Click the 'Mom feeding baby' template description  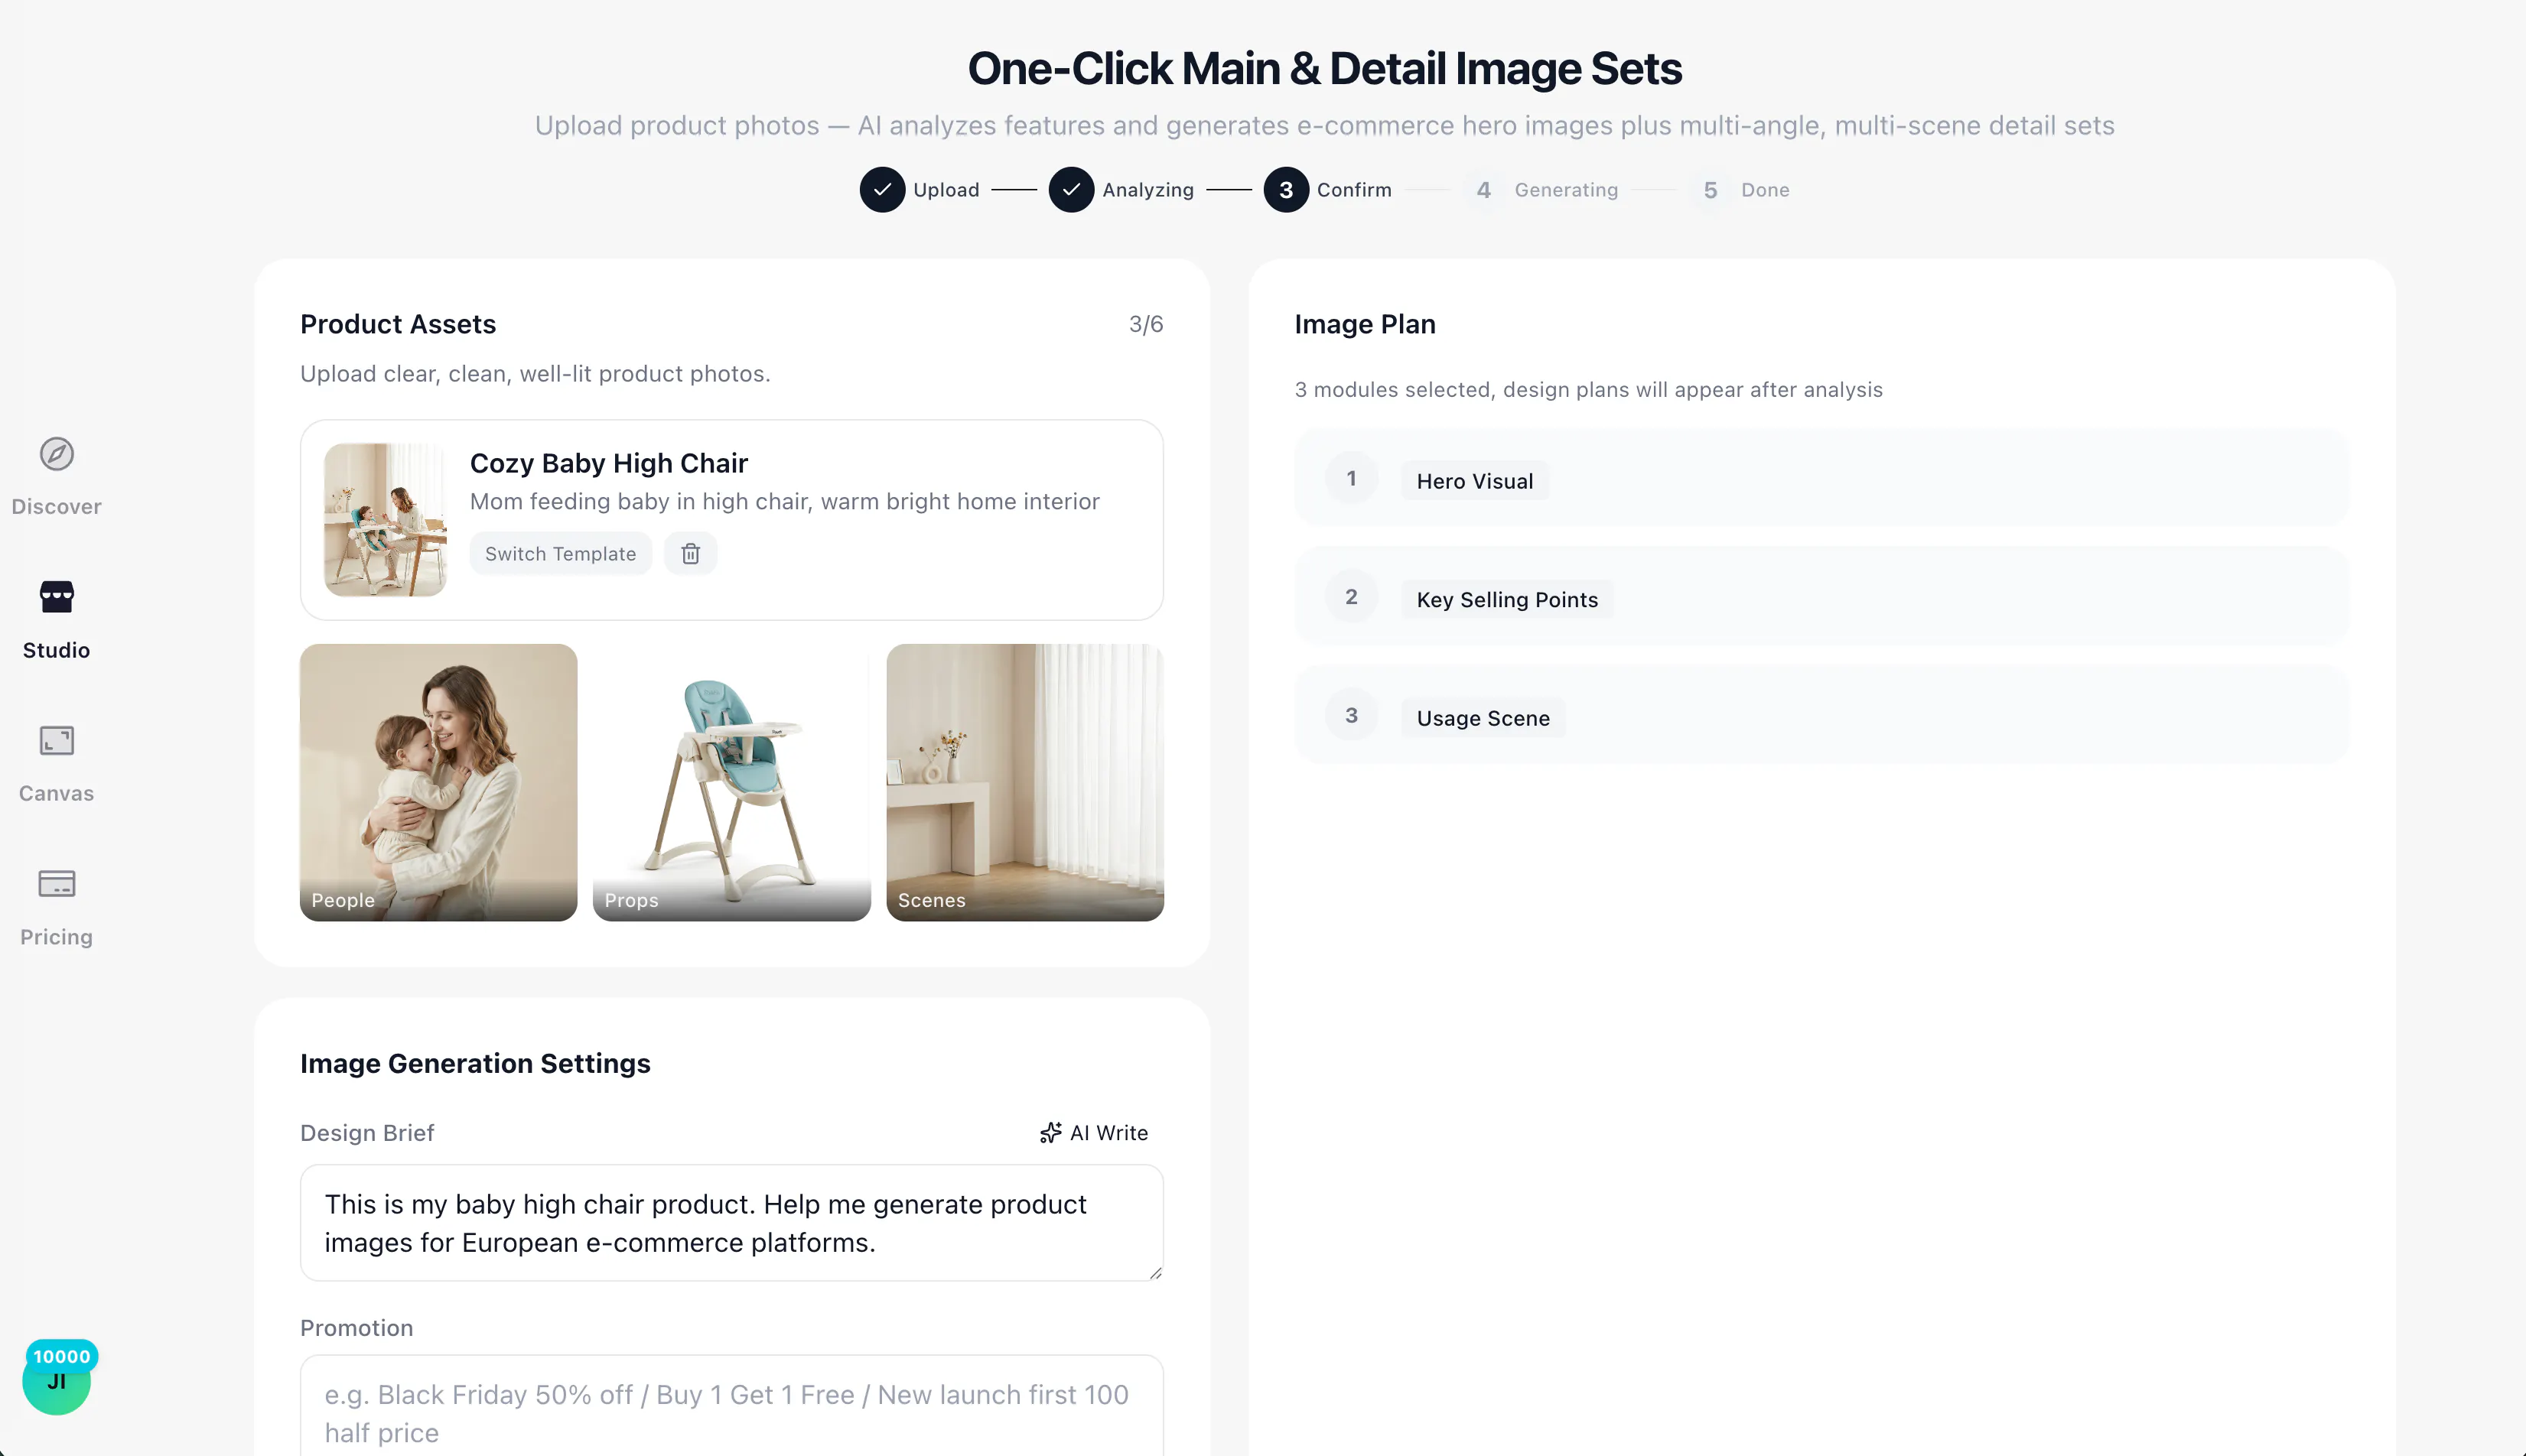click(x=784, y=501)
